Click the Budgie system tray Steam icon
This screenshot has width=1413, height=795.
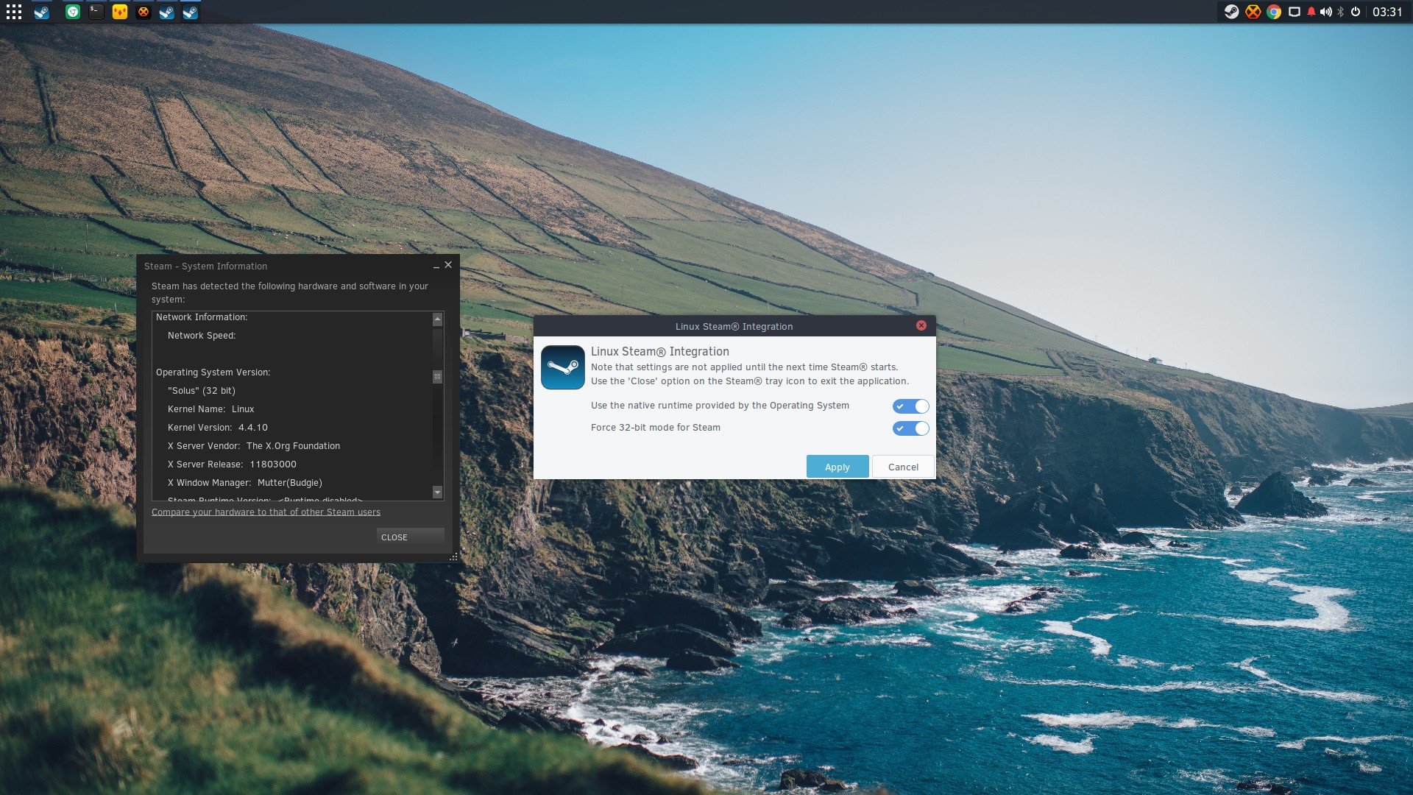1233,11
